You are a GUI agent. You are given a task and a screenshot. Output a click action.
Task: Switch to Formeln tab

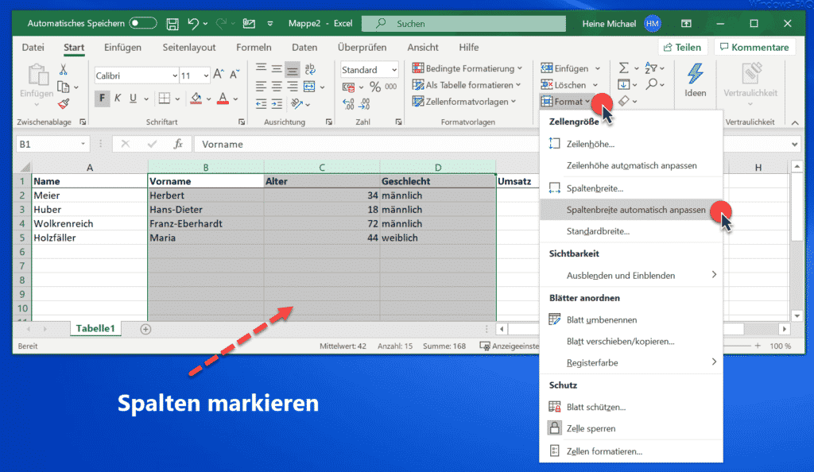click(254, 47)
